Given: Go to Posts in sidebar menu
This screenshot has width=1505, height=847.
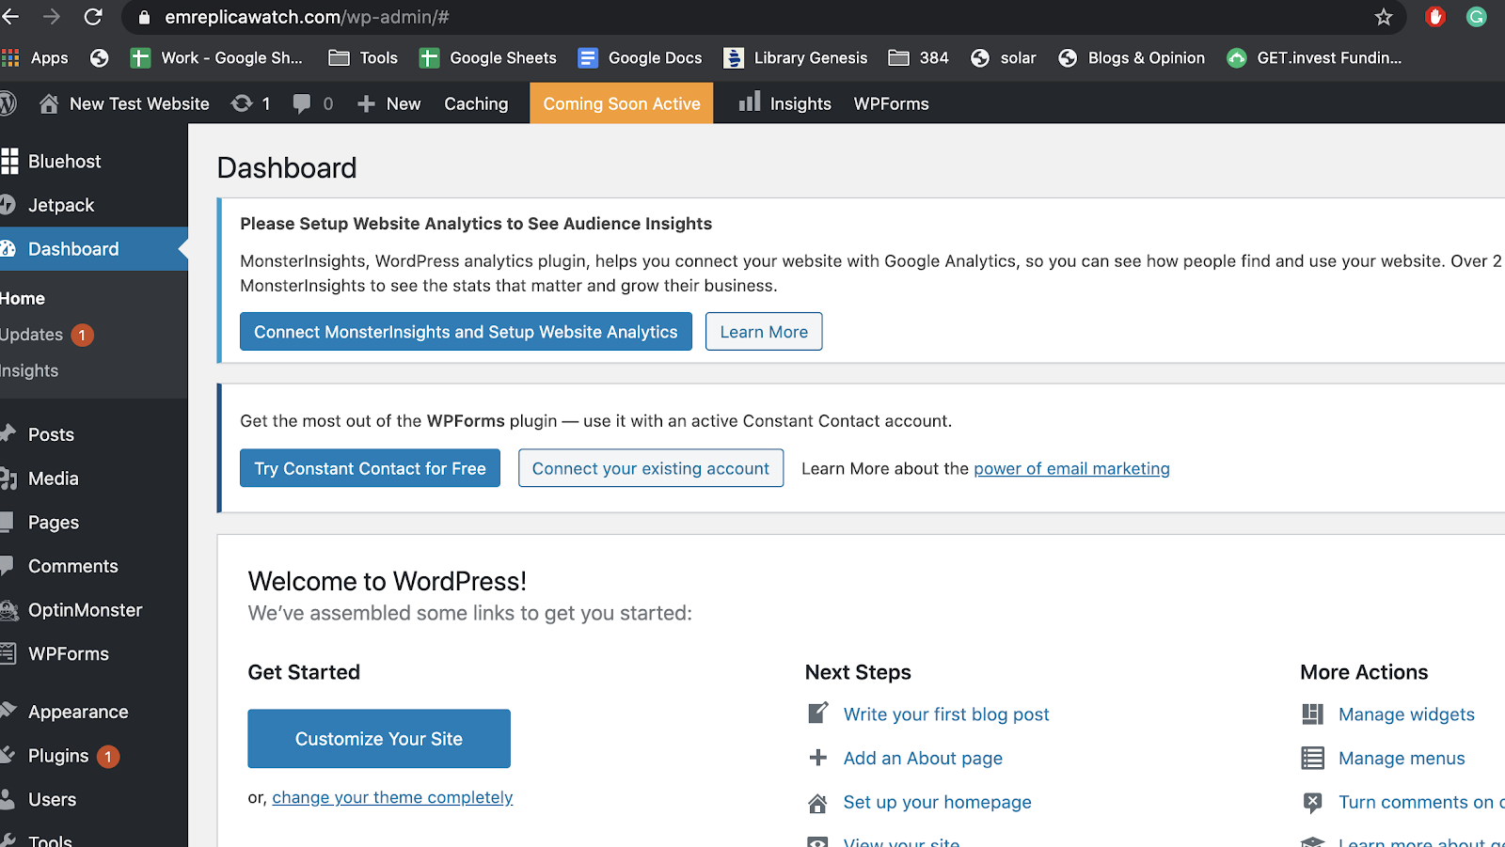Looking at the screenshot, I should tap(51, 434).
